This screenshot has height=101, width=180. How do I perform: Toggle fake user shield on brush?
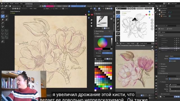coord(105,28)
